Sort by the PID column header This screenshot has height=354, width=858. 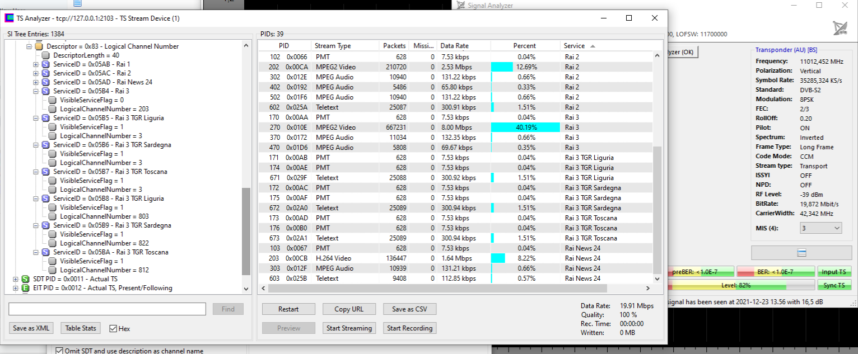284,46
